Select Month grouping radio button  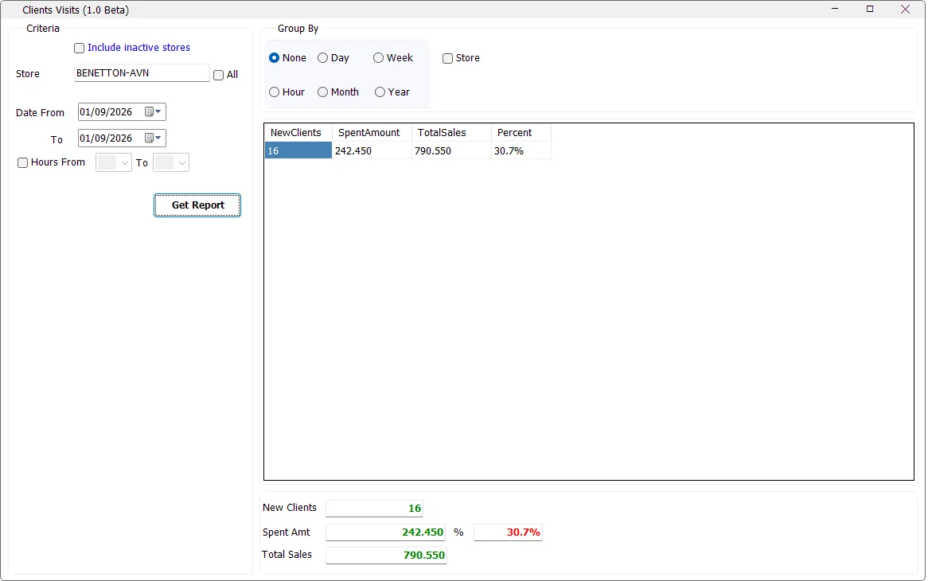click(322, 92)
